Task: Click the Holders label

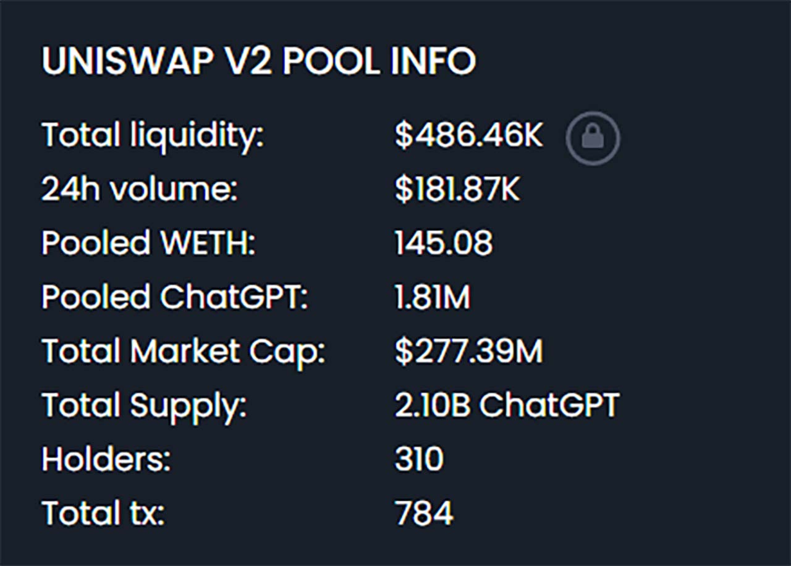Action: click(106, 460)
